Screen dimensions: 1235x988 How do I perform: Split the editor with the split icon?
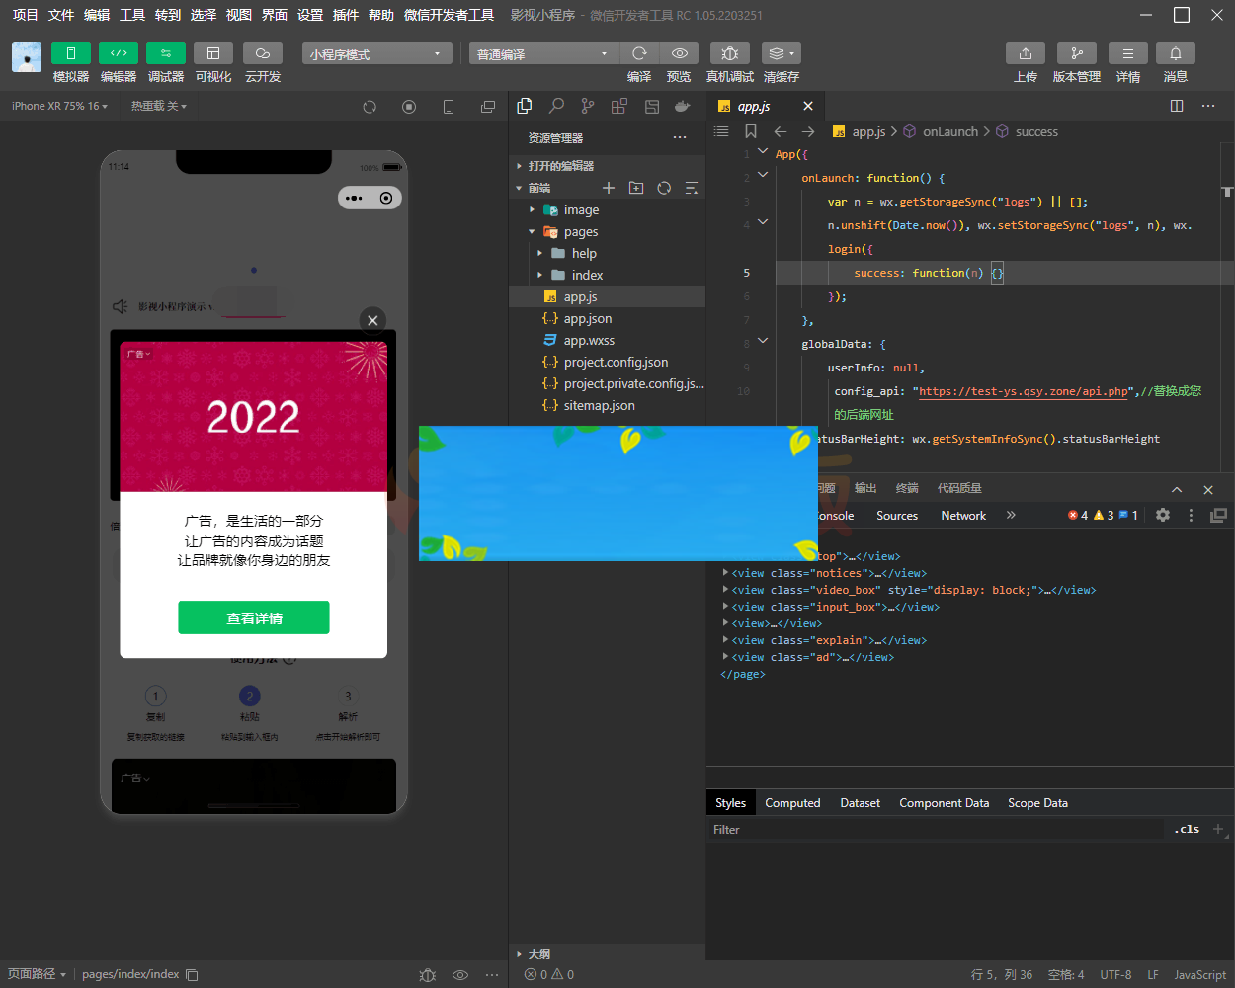coord(1177,106)
